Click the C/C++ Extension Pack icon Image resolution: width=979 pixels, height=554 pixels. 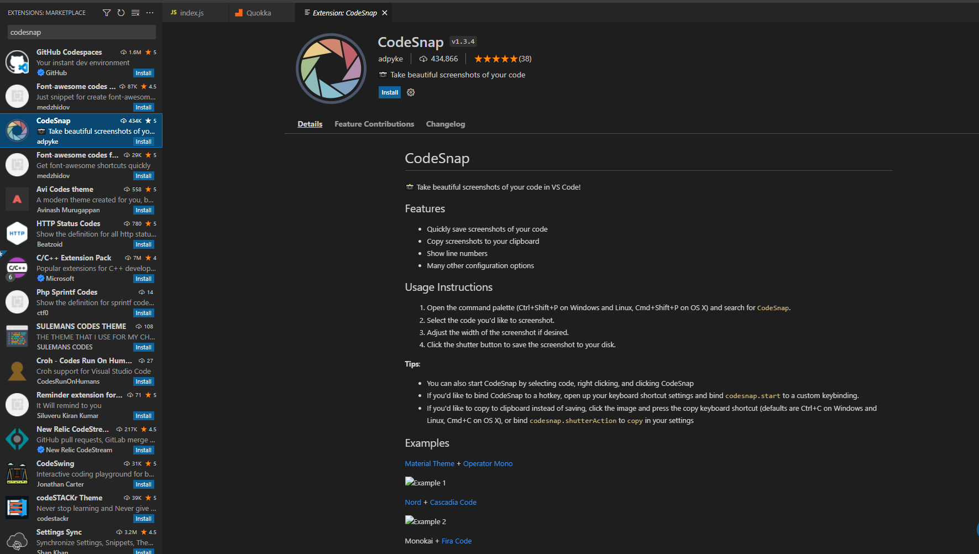click(x=17, y=268)
